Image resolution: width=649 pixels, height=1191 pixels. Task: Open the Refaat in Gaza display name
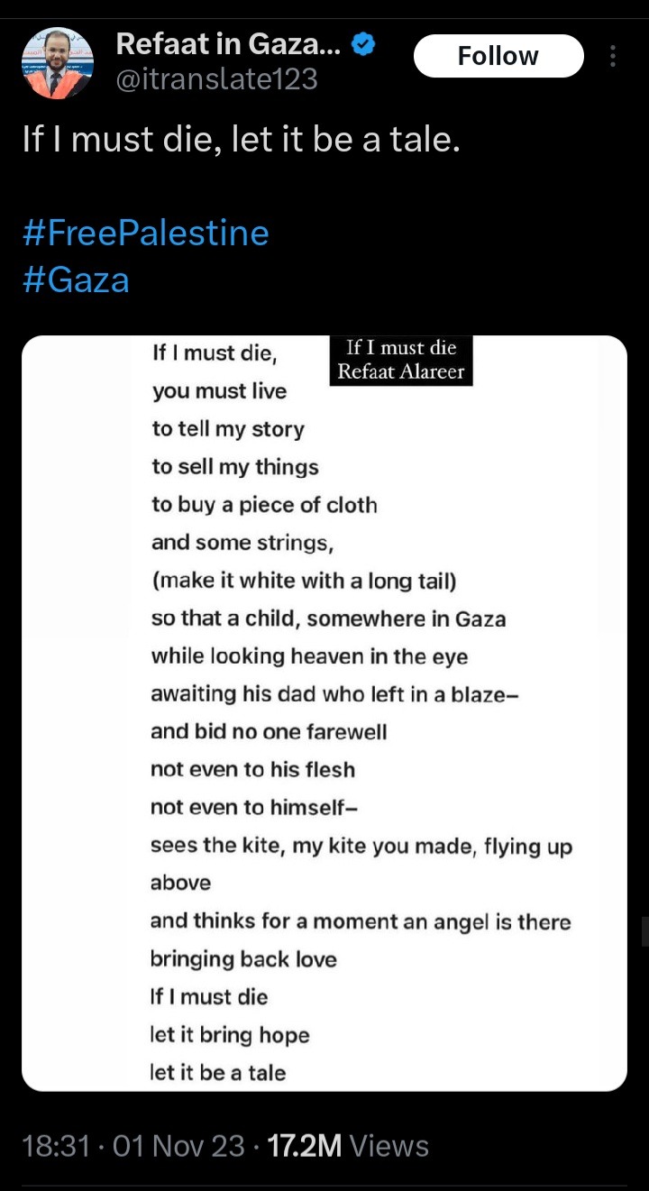pyautogui.click(x=229, y=43)
